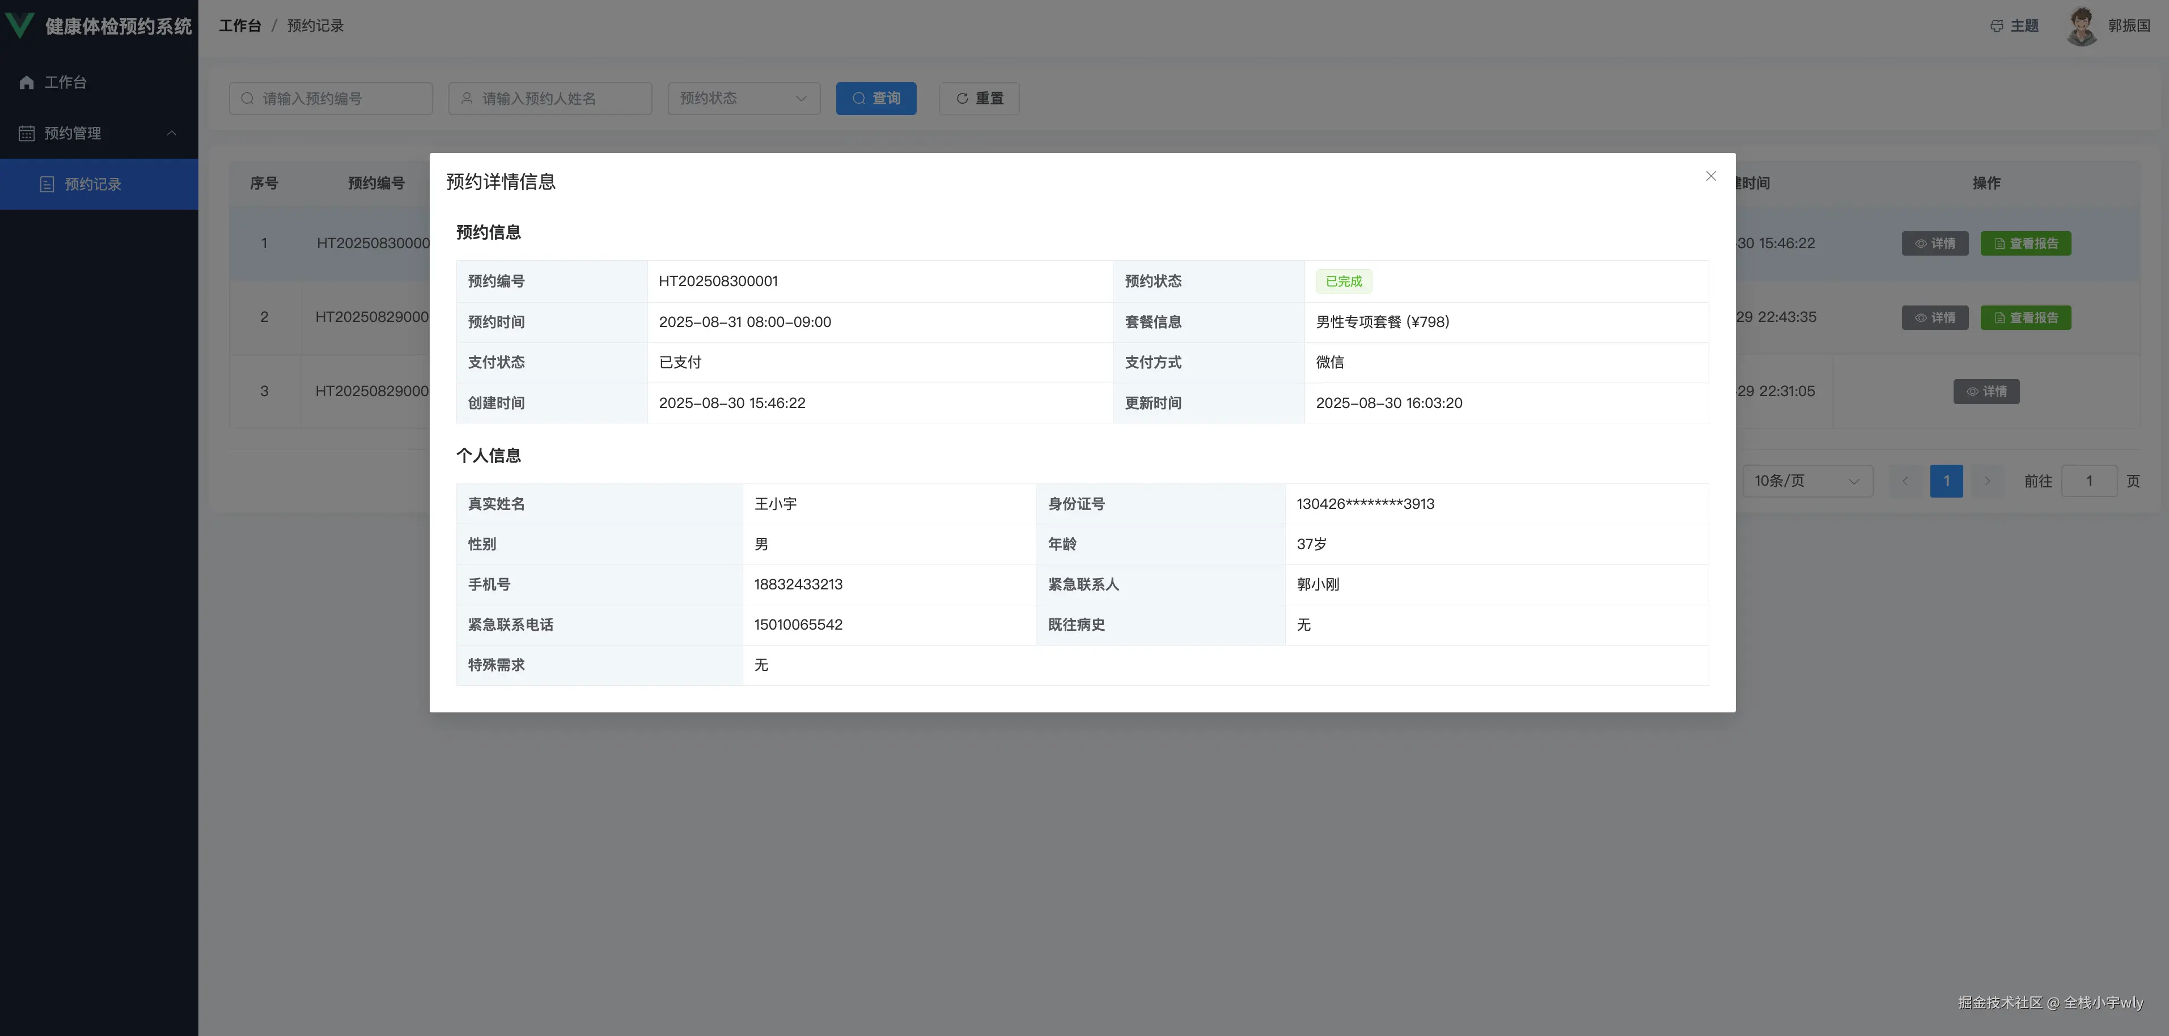This screenshot has width=2169, height=1036.
Task: Click 工作台 in the breadcrumb
Action: coord(240,26)
